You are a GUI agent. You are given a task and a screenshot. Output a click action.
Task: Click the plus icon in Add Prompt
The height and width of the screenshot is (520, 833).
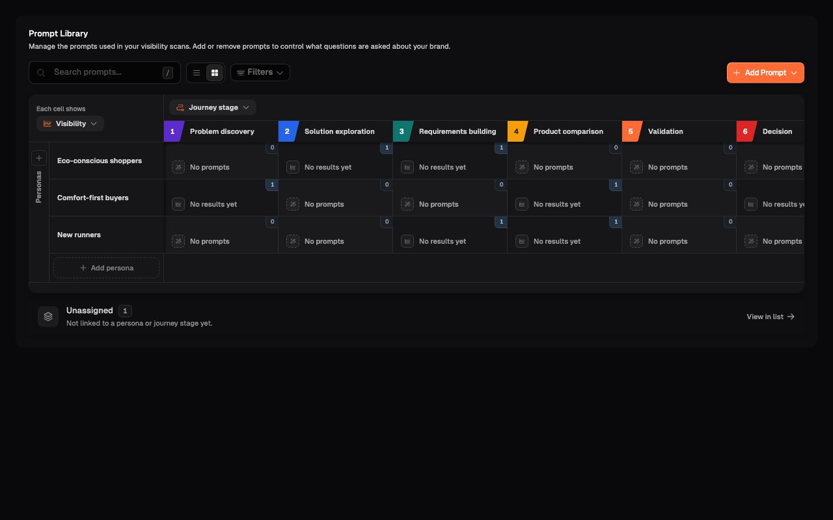tap(737, 73)
